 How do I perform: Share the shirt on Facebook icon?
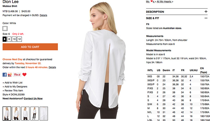(x=4, y=75)
